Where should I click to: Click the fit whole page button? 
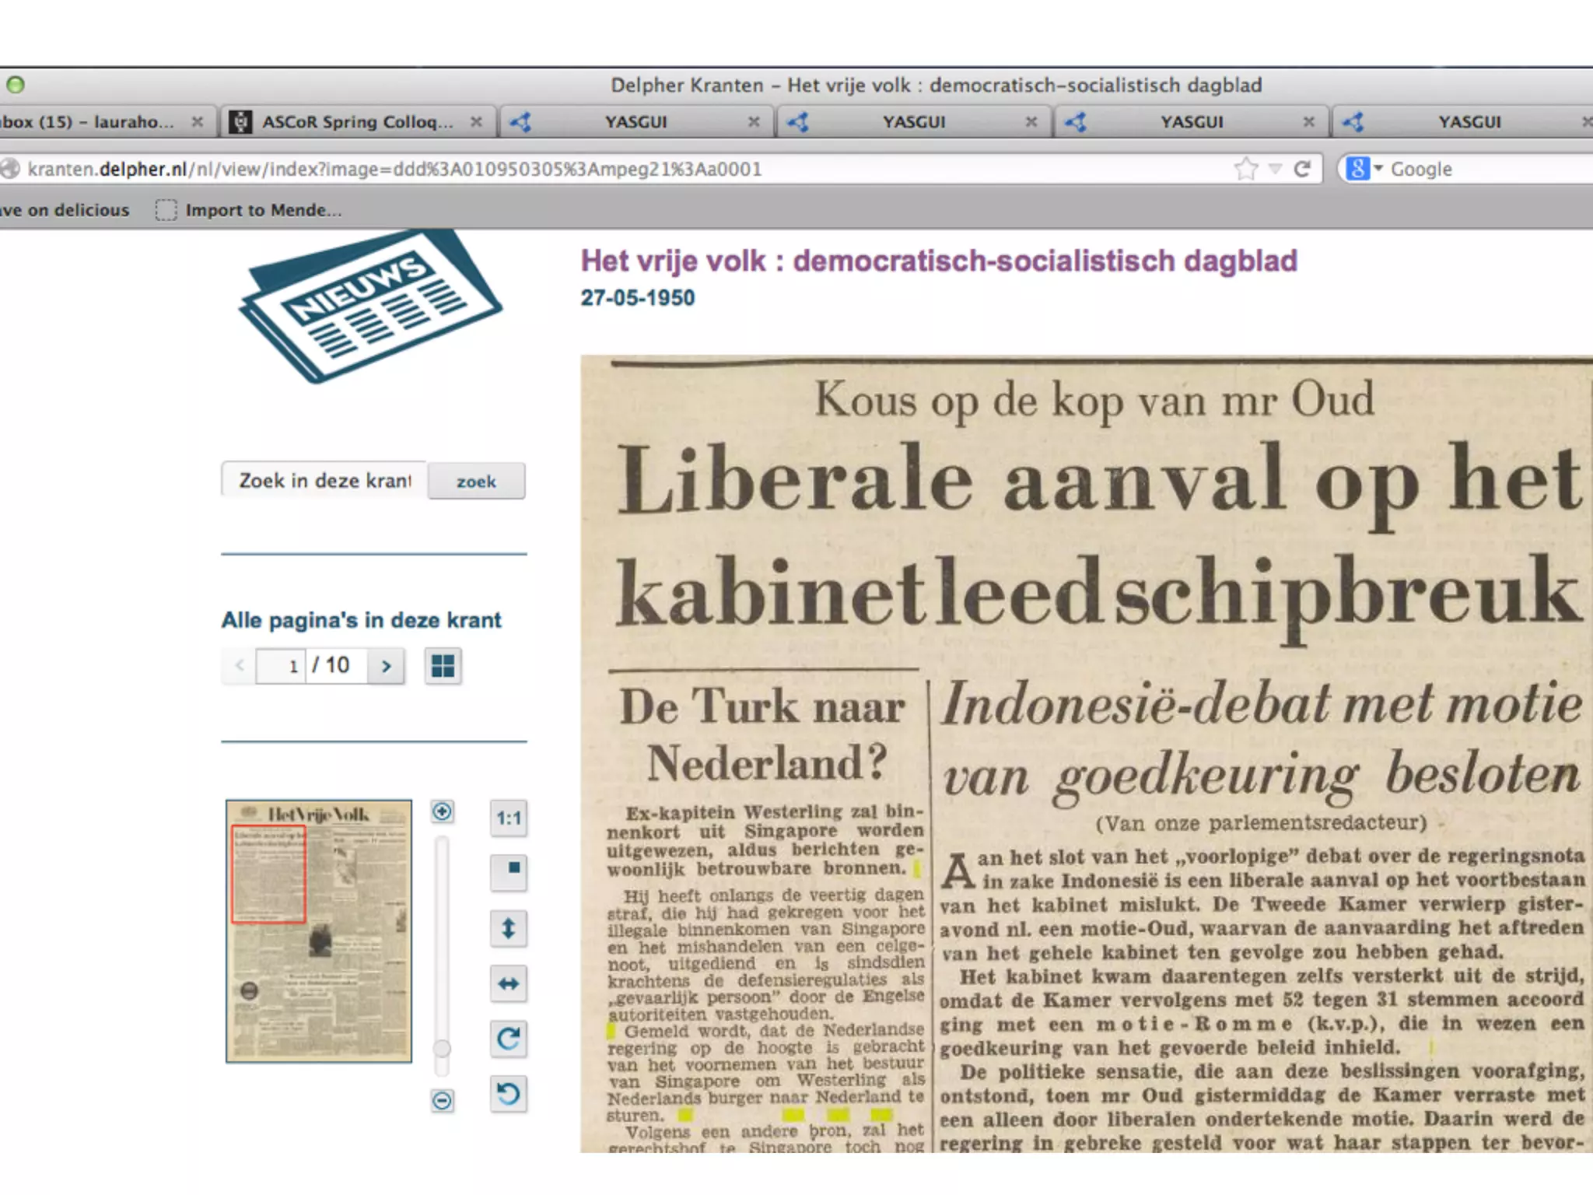(x=508, y=871)
